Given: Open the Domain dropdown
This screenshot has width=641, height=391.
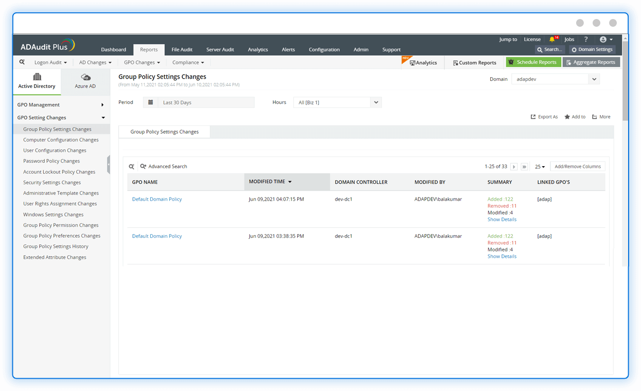Looking at the screenshot, I should (594, 79).
